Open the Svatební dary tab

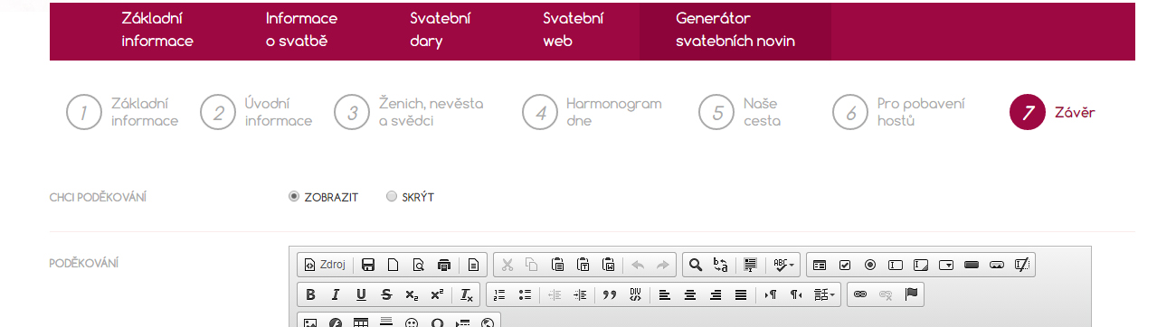pyautogui.click(x=441, y=30)
